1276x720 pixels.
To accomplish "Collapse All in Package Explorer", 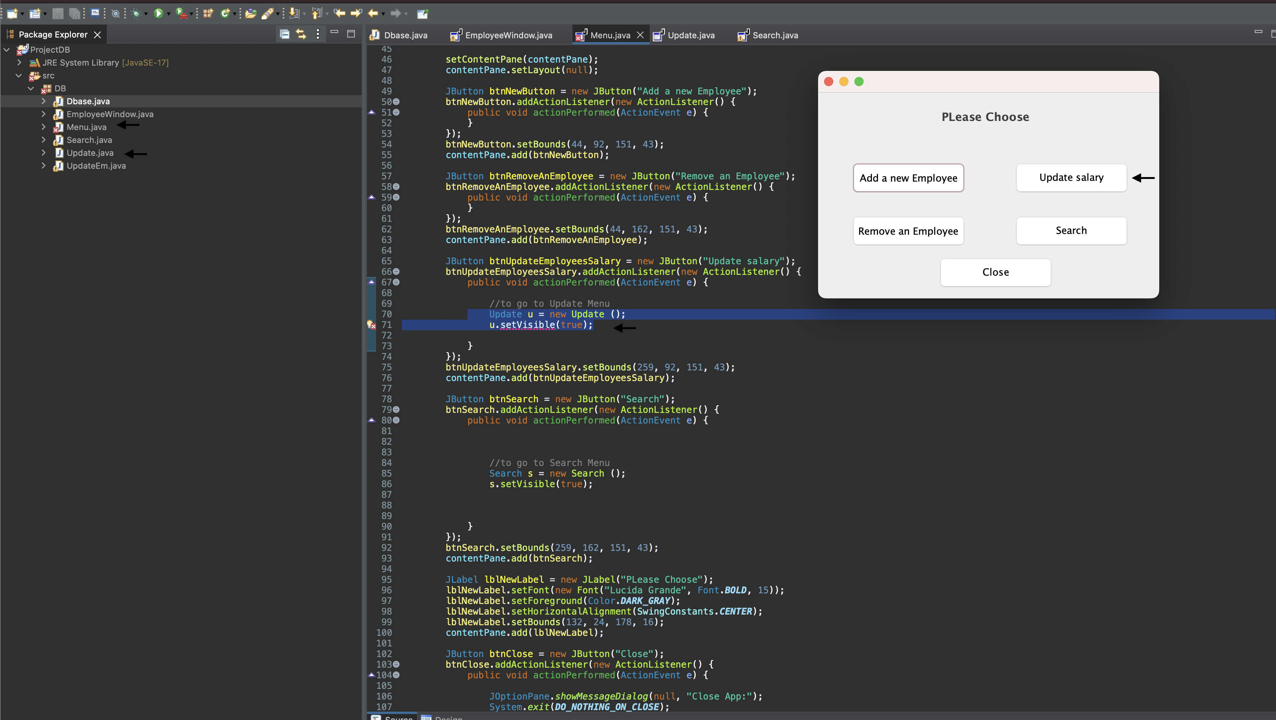I will tap(284, 34).
